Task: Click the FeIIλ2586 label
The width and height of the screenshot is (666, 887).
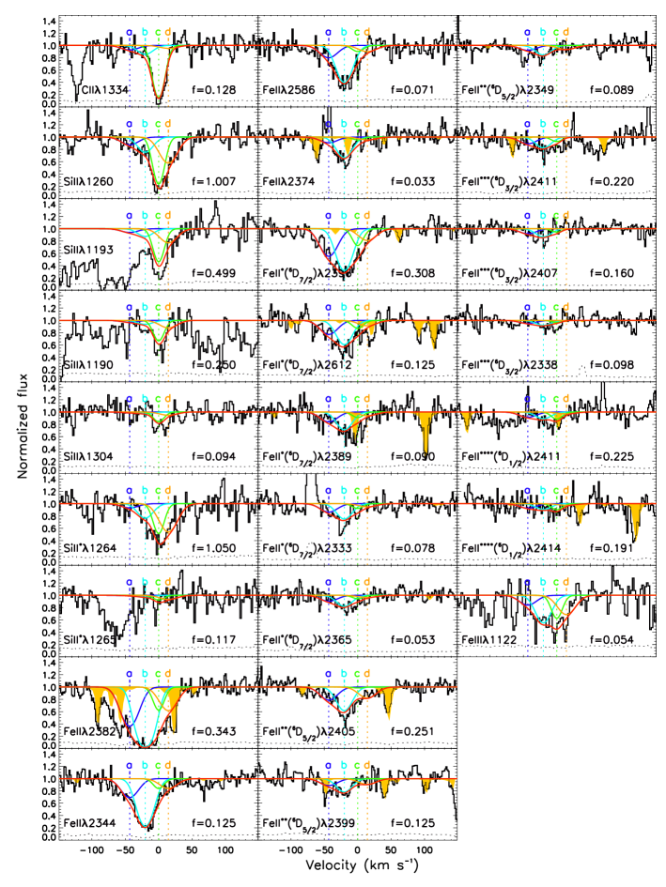Action: point(288,89)
